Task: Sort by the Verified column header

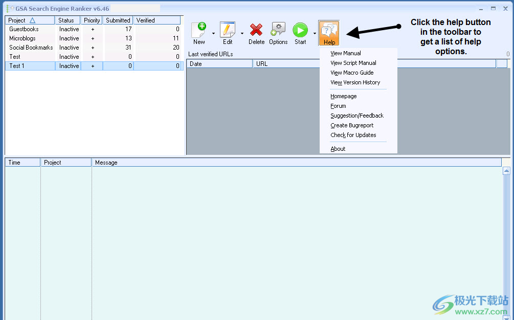Action: pyautogui.click(x=157, y=20)
